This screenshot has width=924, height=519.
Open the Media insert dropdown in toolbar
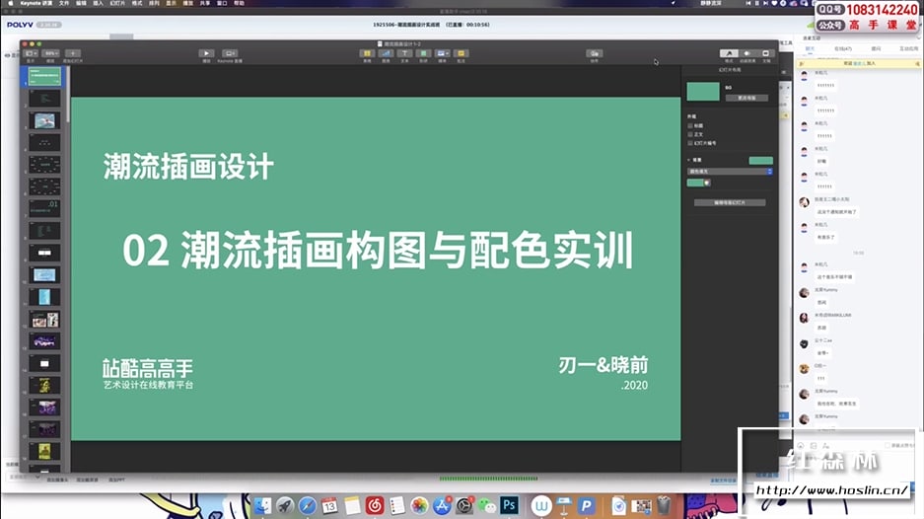click(442, 53)
